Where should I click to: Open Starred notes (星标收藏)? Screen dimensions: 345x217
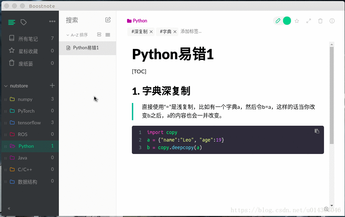click(30, 51)
